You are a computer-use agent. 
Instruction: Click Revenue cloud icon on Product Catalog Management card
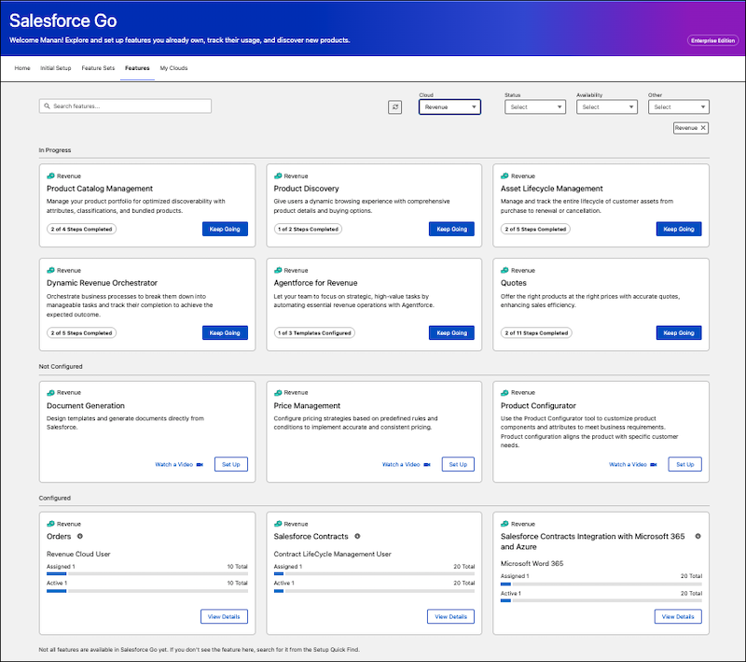point(50,176)
